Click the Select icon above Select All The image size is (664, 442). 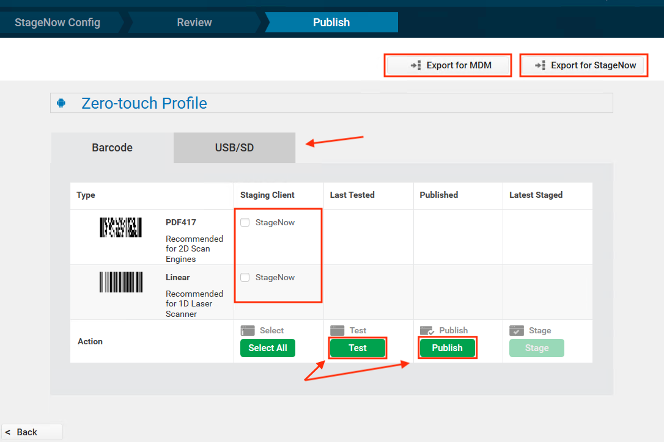(248, 330)
